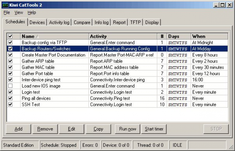This screenshot has height=151, width=235.
Task: Click the window resize grip corner
Action: tap(231, 147)
